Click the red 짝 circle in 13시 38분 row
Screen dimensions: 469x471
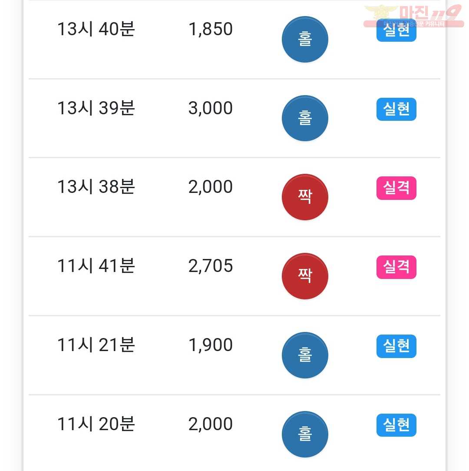(x=305, y=197)
